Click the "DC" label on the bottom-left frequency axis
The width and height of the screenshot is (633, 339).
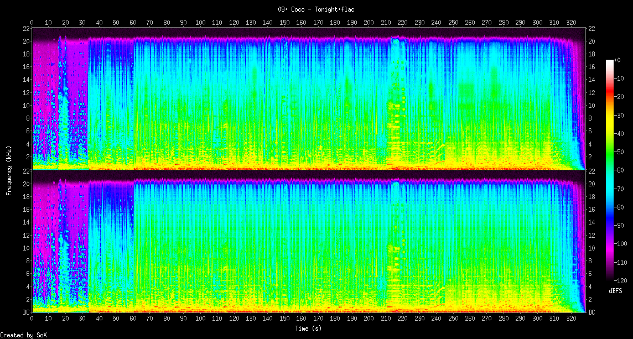pos(25,312)
